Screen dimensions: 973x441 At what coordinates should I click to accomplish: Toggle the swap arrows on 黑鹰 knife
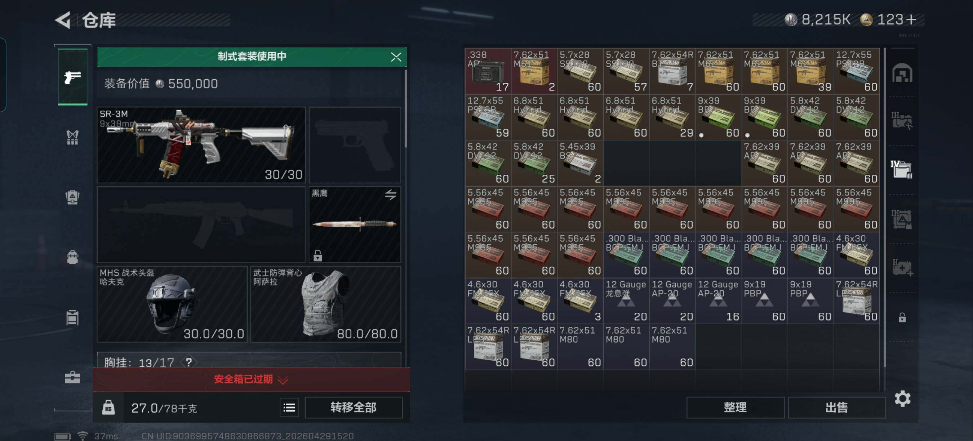(391, 195)
